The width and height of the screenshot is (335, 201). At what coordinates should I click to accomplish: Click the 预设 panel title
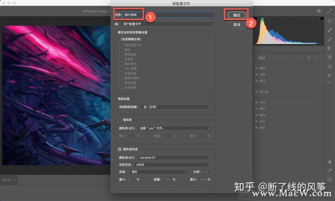click(x=261, y=58)
